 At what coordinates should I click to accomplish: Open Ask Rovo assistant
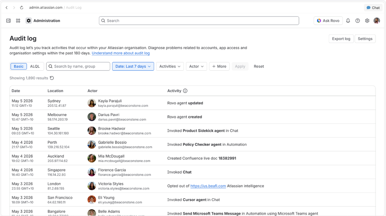[x=328, y=21]
